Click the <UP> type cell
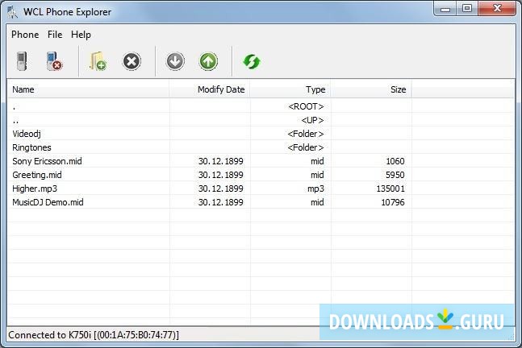This screenshot has width=522, height=348. pyautogui.click(x=312, y=120)
